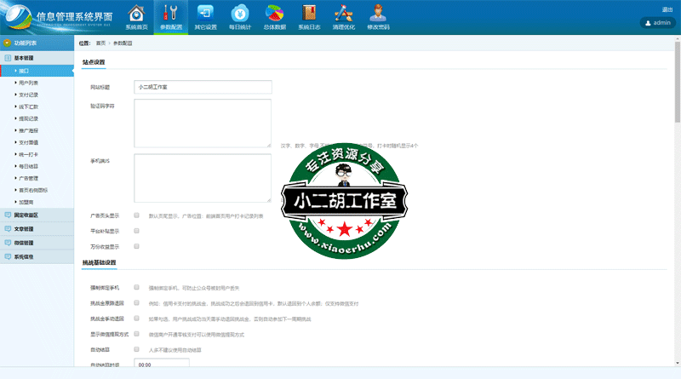The image size is (681, 379).
Task: Open 首页右侧图标 in the sidebar
Action: coord(33,191)
